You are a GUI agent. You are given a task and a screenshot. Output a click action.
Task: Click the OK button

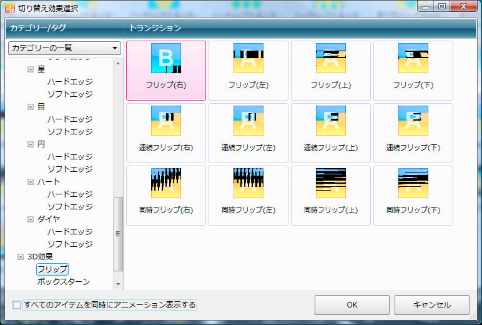(352, 305)
